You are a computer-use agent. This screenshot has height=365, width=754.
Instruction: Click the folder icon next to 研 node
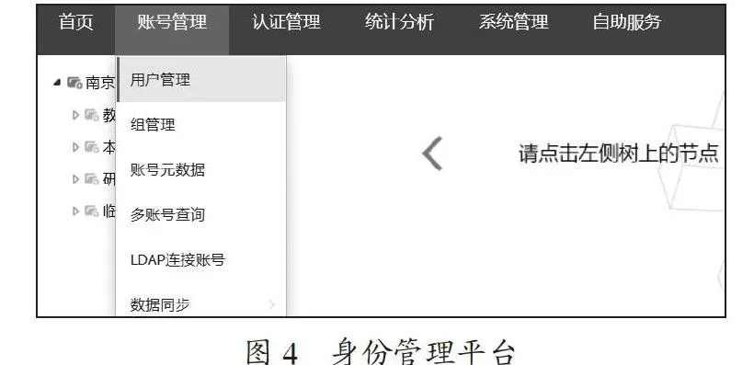92,179
